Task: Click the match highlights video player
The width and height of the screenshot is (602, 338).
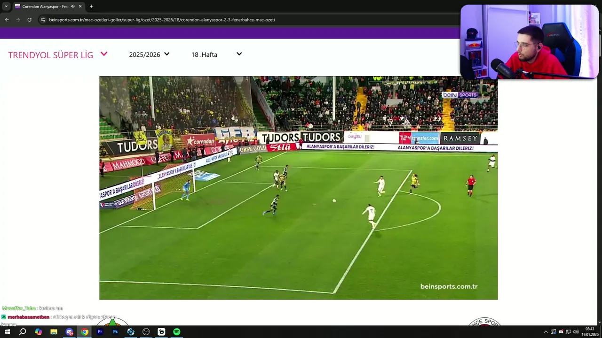Action: (298, 188)
